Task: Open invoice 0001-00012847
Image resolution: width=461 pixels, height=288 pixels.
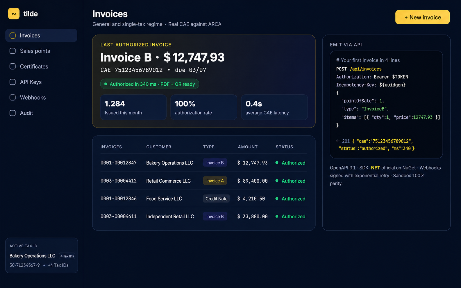Action: pyautogui.click(x=119, y=163)
